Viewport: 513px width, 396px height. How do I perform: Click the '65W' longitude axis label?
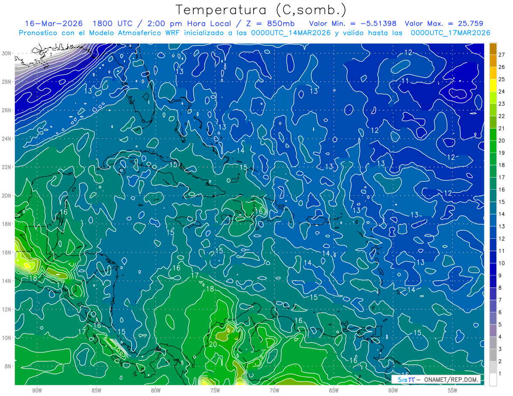334,391
